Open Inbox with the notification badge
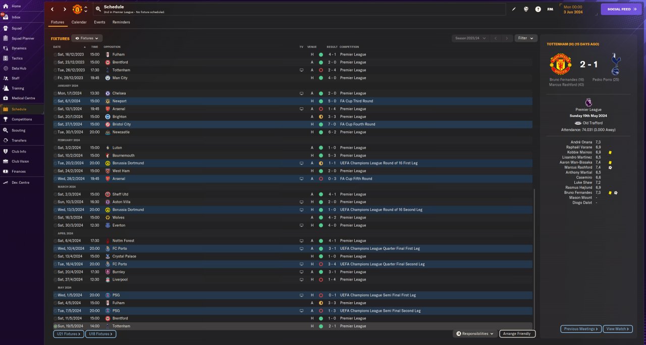This screenshot has height=345, width=646. (x=22, y=17)
